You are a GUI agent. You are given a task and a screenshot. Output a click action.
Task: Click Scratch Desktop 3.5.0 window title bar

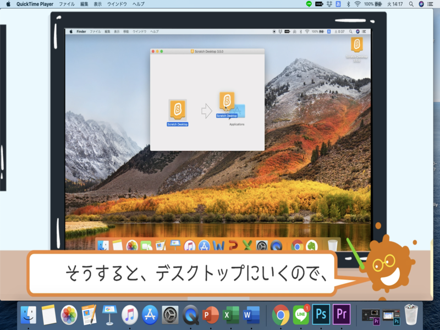click(207, 51)
